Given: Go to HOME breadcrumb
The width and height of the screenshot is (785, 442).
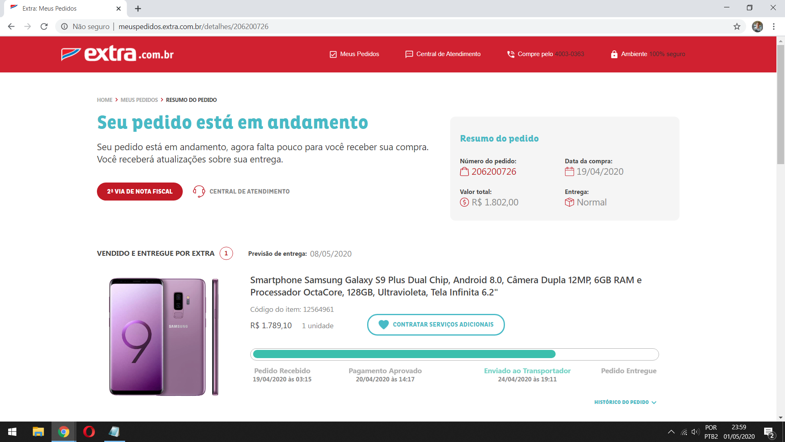Looking at the screenshot, I should (105, 100).
